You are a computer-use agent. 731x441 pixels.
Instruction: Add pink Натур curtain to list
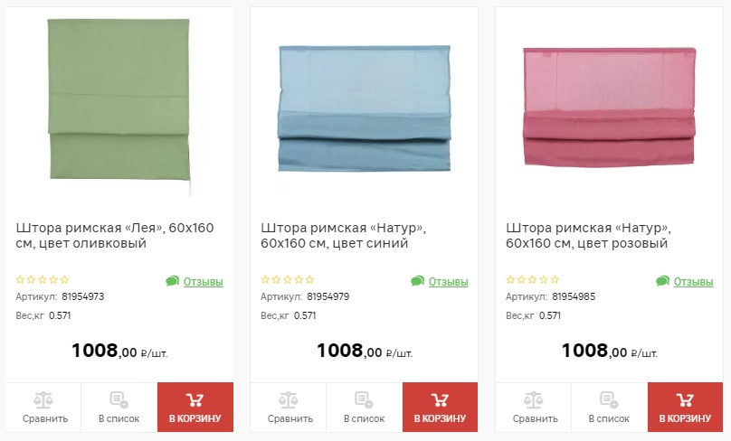coord(610,407)
